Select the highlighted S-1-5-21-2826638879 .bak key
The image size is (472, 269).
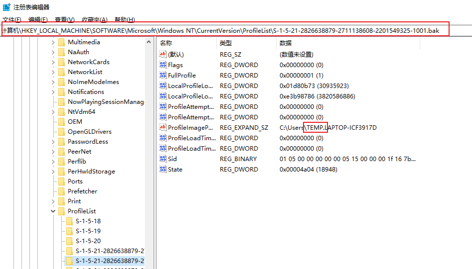pyautogui.click(x=110, y=261)
